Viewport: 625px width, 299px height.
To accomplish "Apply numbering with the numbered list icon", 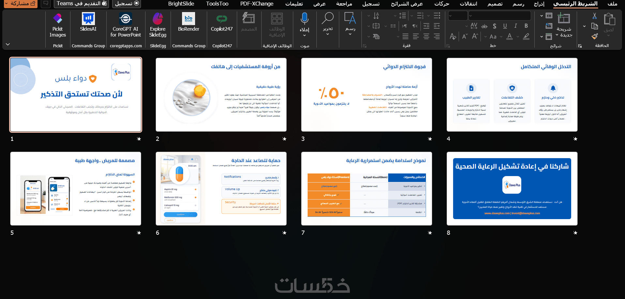I will 420,15.
